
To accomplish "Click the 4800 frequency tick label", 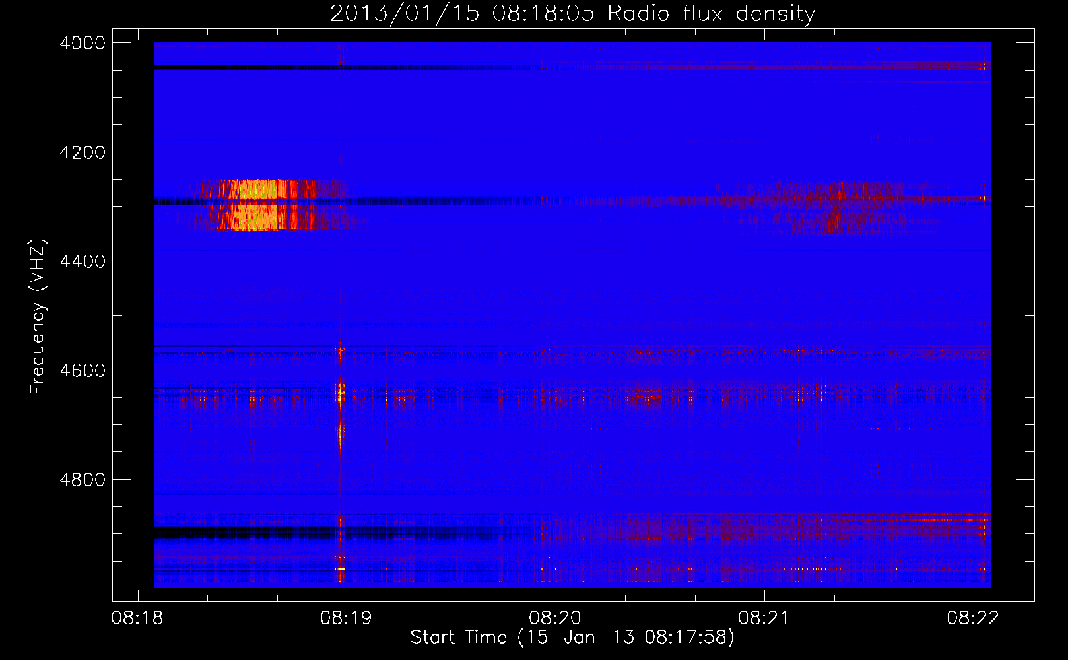I will click(x=83, y=480).
